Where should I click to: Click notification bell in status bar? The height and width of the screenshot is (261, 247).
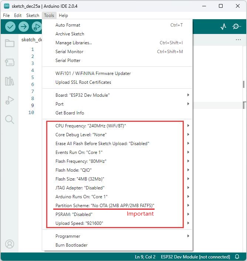point(237,257)
